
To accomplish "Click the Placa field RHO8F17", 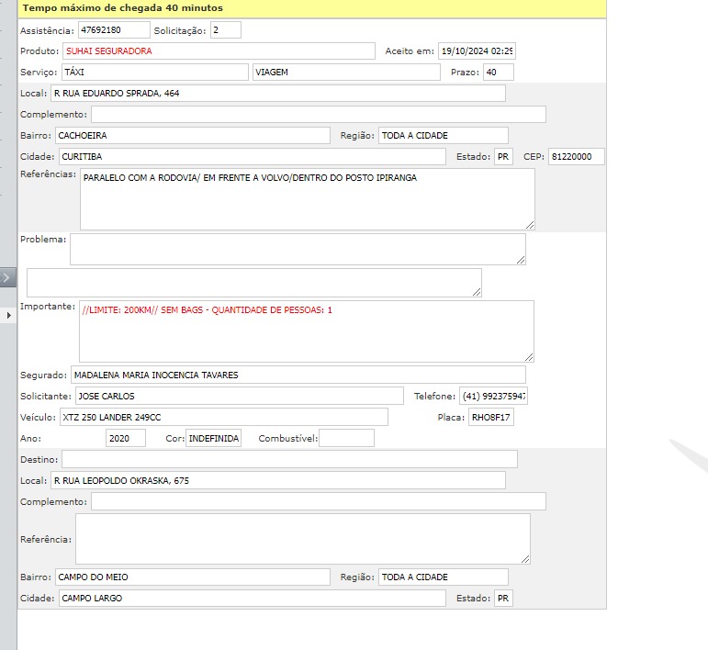I will [x=490, y=418].
